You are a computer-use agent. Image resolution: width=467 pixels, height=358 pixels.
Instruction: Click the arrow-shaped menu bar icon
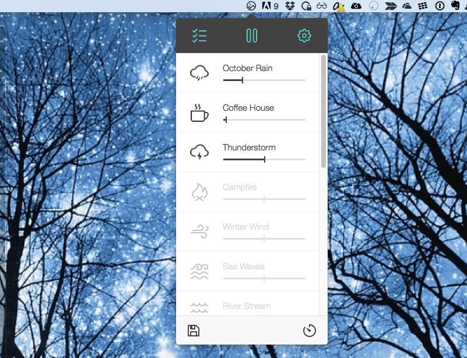coord(391,6)
